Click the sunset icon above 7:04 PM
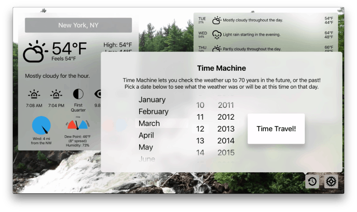This screenshot has height=212, width=357. tap(56, 94)
